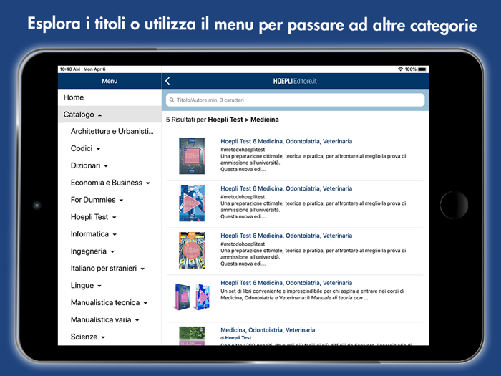
Task: Expand Economia e Business category
Action: (x=110, y=183)
